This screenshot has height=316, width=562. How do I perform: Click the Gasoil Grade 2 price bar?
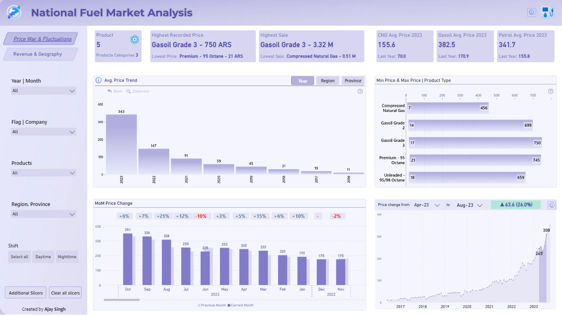click(x=470, y=125)
